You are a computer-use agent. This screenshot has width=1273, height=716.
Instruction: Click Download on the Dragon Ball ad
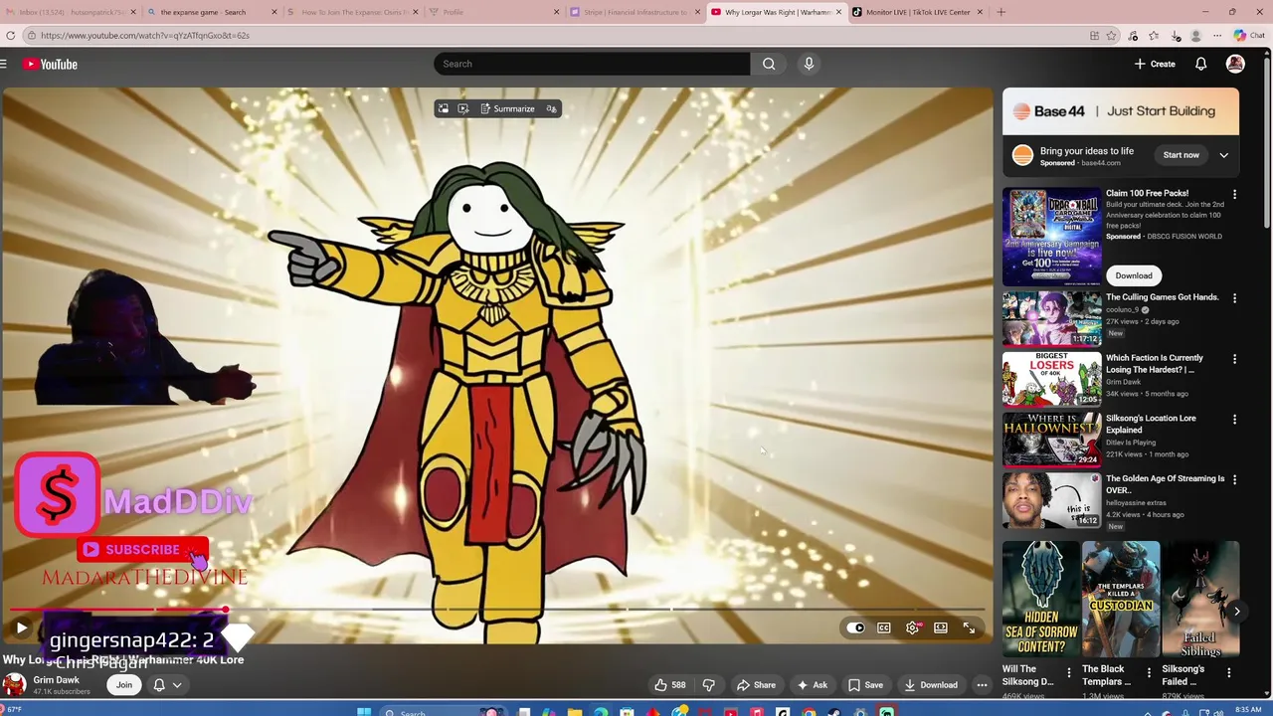(x=1133, y=275)
